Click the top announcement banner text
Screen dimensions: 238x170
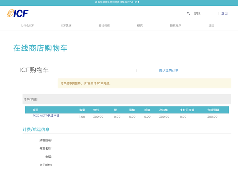(x=116, y=2)
